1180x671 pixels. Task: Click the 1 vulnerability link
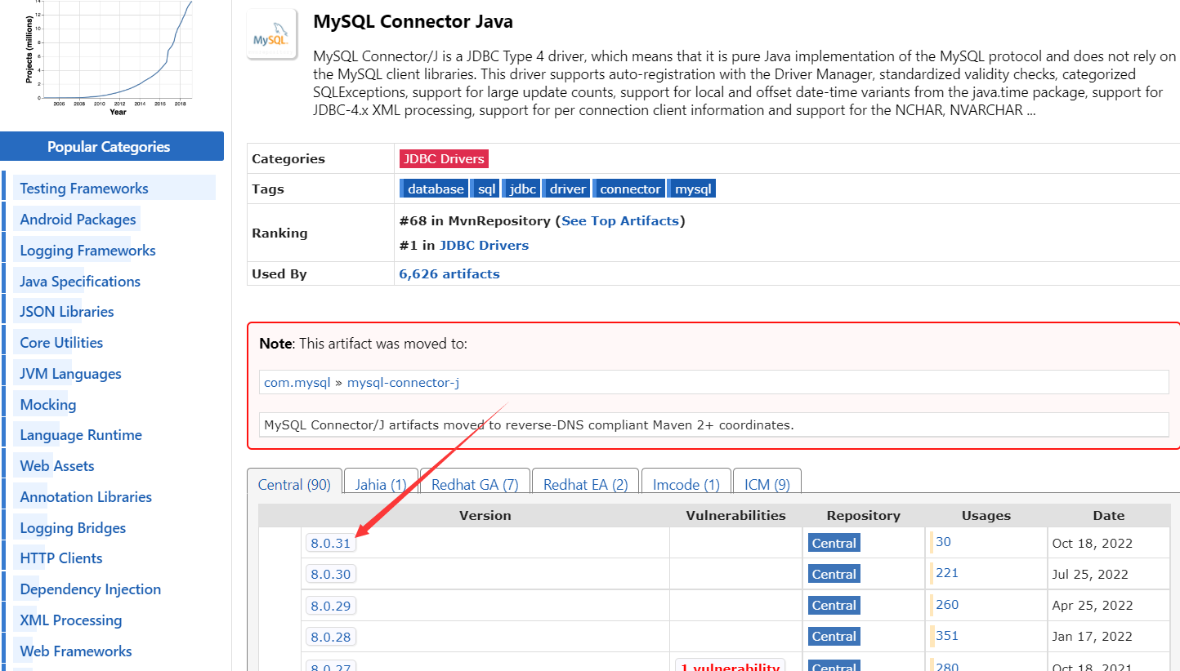tap(730, 665)
